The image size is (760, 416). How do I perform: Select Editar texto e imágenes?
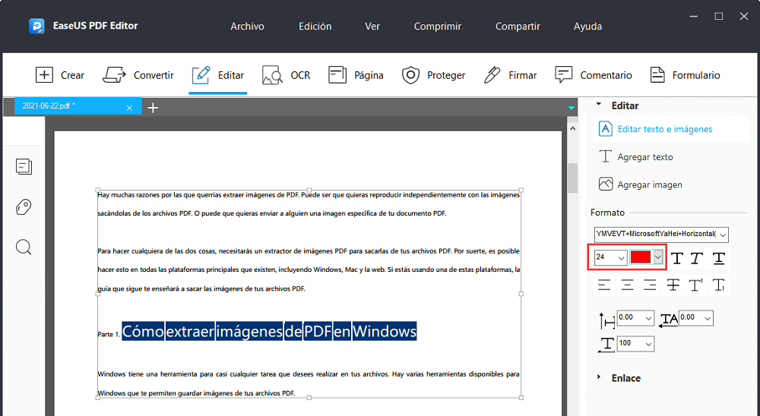click(671, 129)
